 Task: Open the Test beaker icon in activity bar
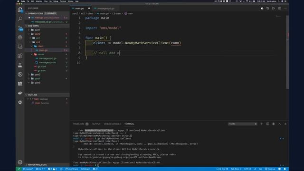point(20,66)
